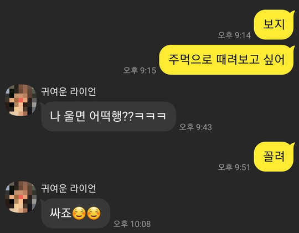299x233 pixels.
Task: Click the sender name above the 10:08 message
Action: click(69, 188)
